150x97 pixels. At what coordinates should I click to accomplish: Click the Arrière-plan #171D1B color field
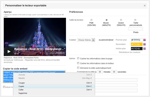136,49
